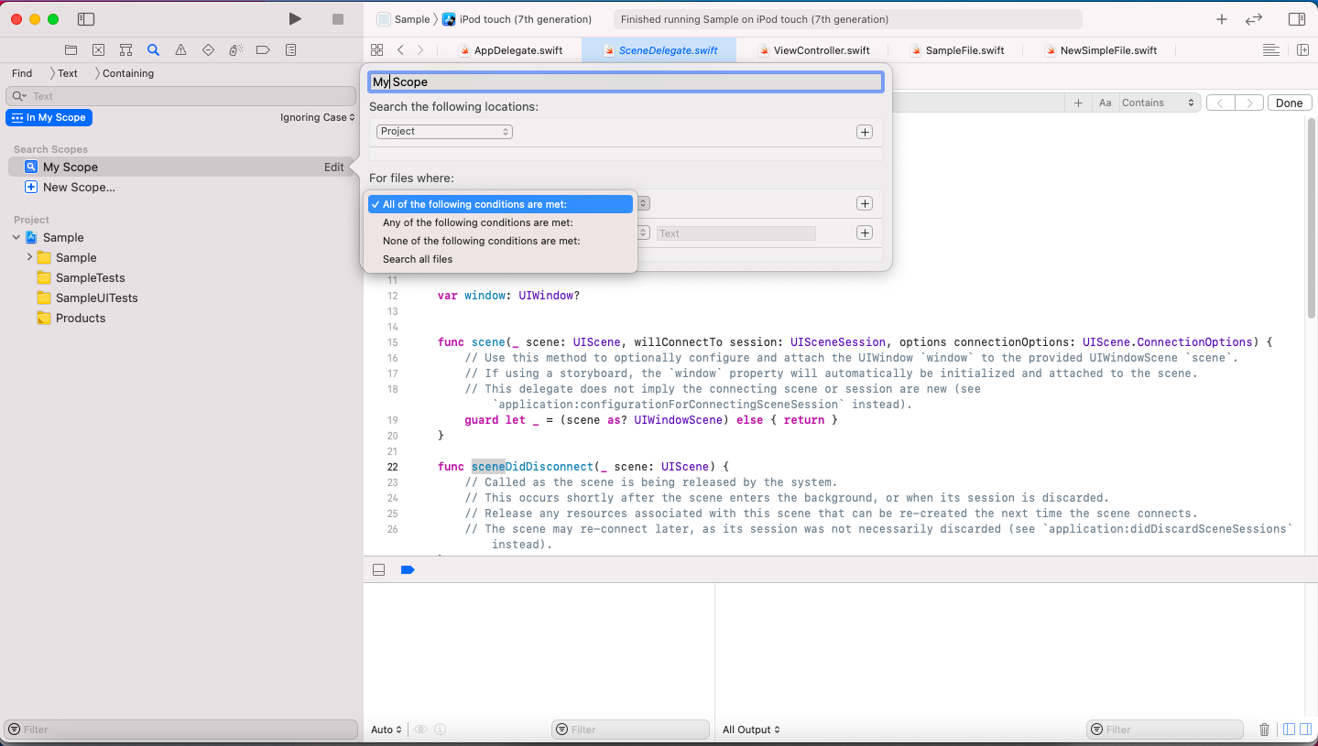The width and height of the screenshot is (1318, 746).
Task: Select All of the following conditions
Action: click(x=499, y=204)
